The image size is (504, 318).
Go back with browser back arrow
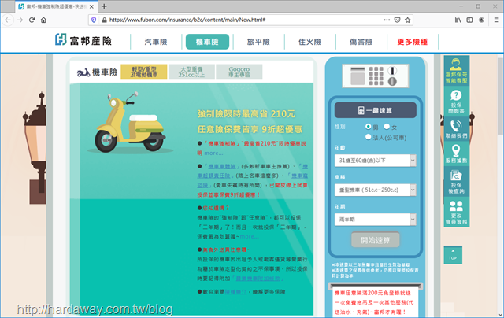pyautogui.click(x=8, y=20)
